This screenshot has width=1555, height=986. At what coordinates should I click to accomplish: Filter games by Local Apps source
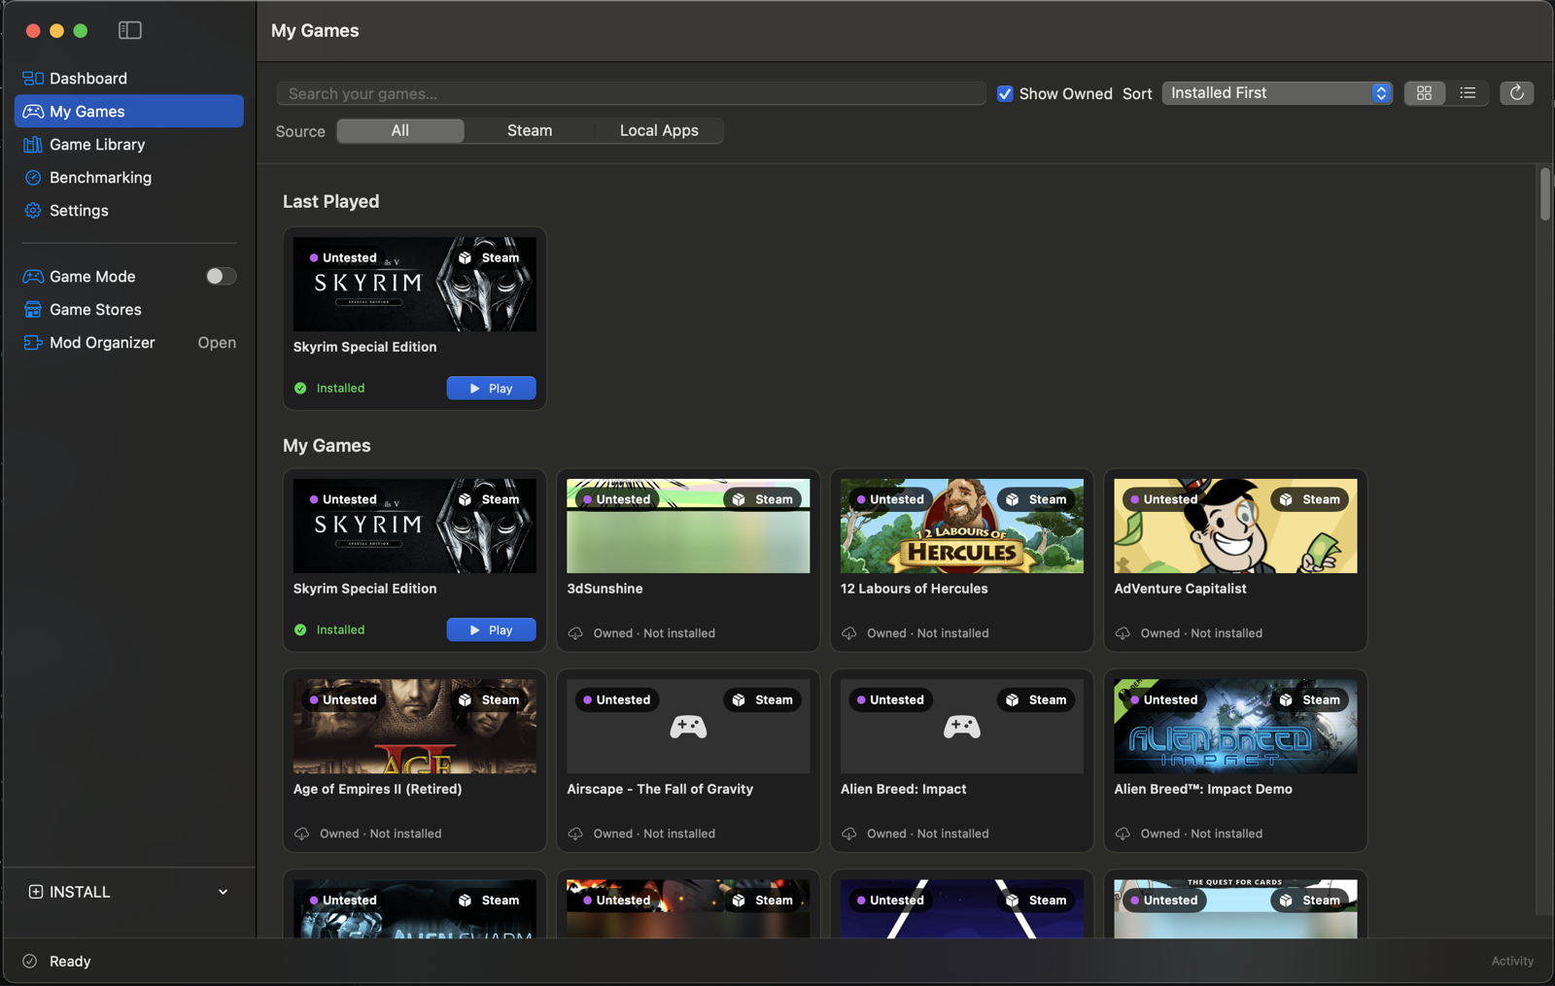[x=659, y=131]
